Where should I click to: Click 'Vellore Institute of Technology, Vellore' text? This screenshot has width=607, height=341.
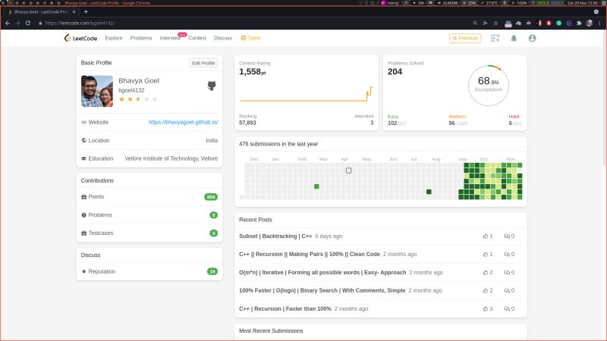point(171,158)
